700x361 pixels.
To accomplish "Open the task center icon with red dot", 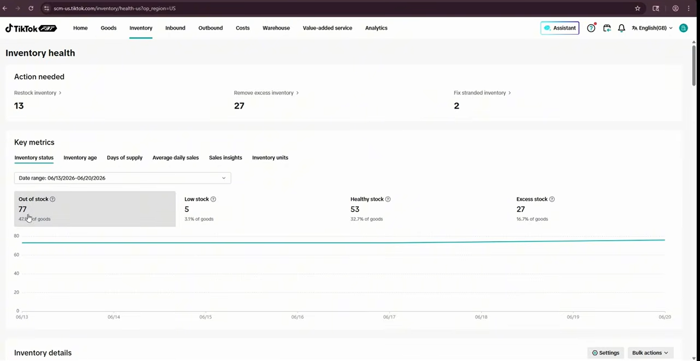I will tap(607, 28).
